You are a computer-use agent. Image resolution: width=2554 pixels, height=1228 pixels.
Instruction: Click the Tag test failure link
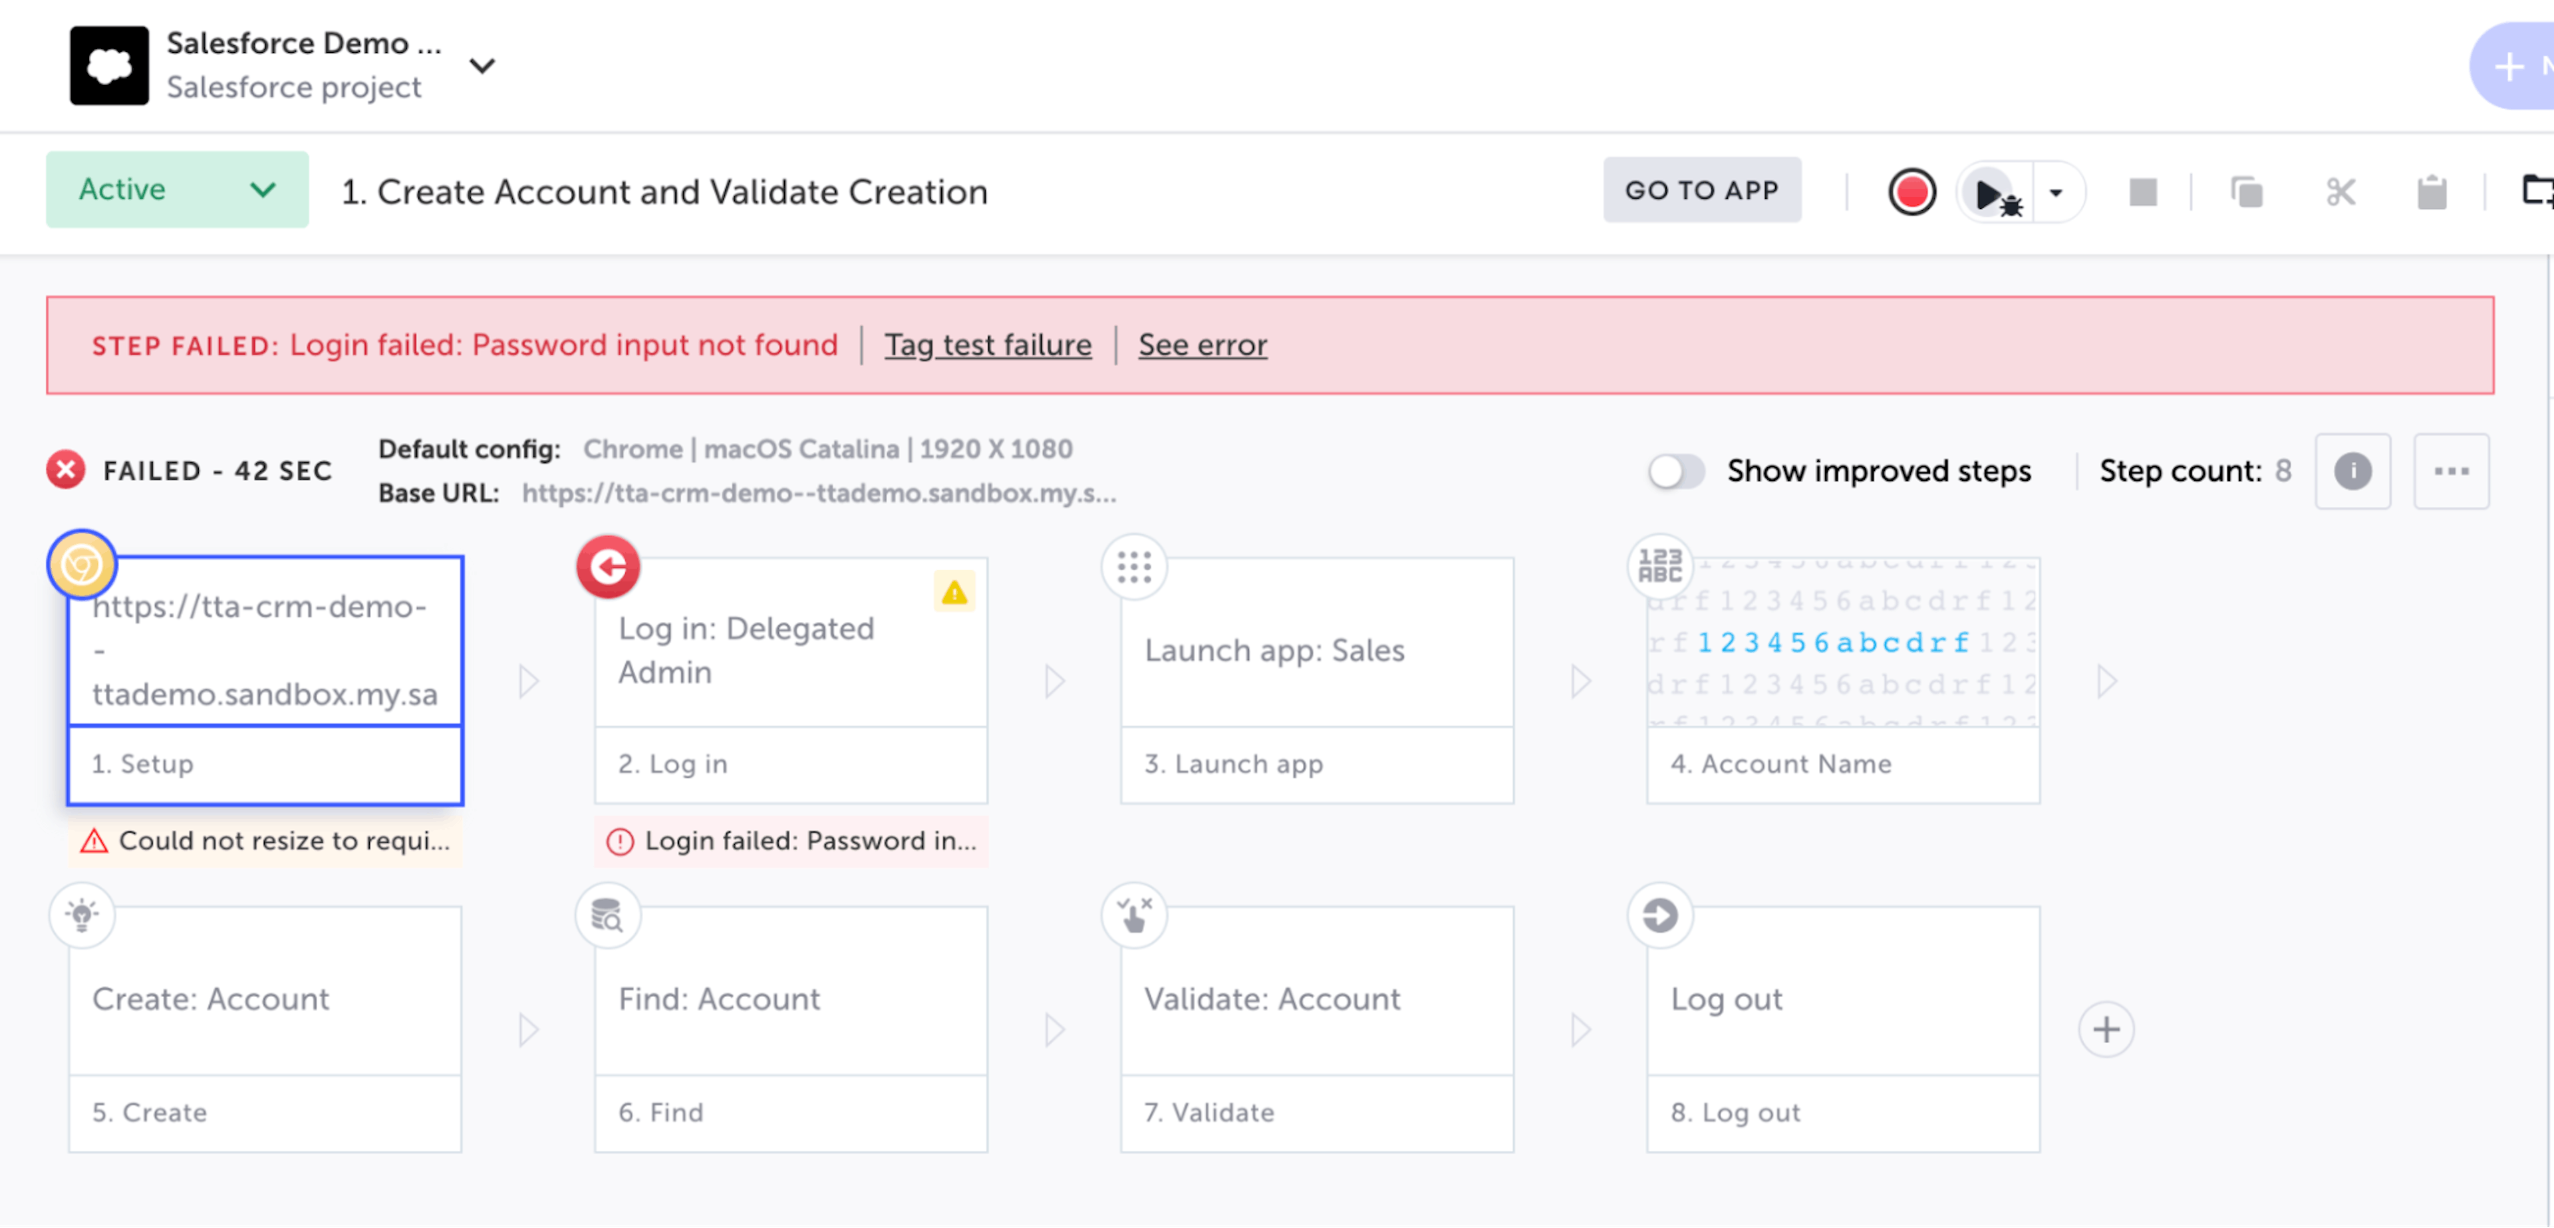pos(988,344)
